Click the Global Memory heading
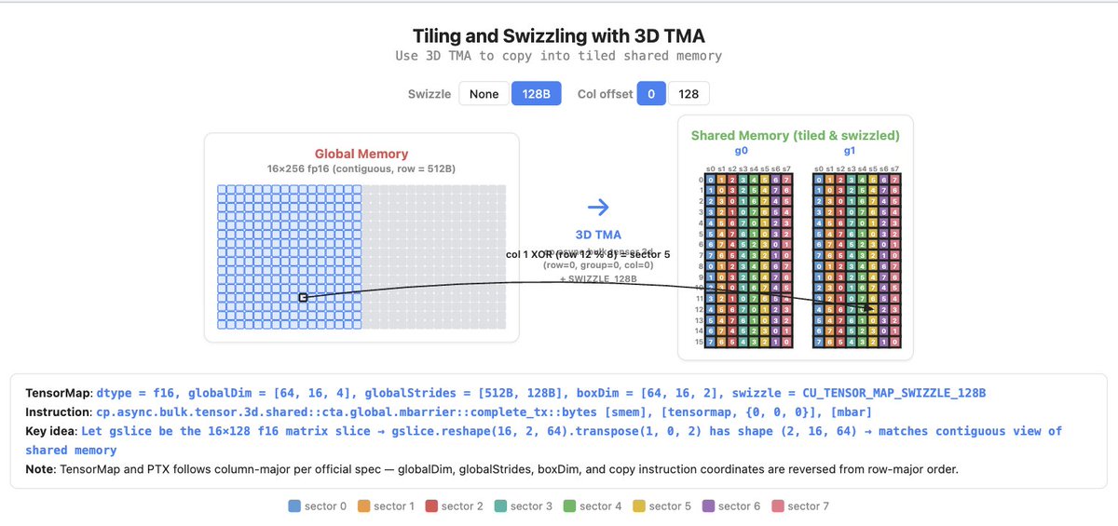Viewport: 1118px width, 526px height. [361, 154]
